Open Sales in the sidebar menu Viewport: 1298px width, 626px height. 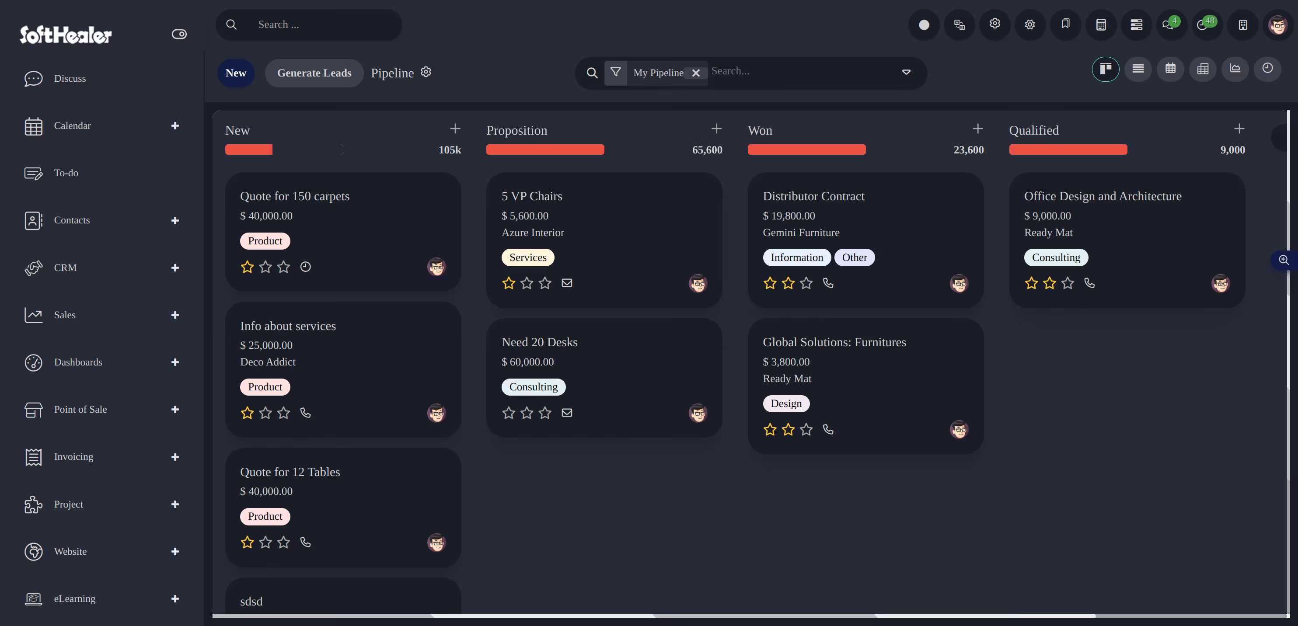(x=64, y=315)
